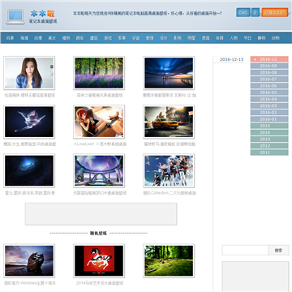Go to the 节日 category
Screen dimensions: 292x292
pyautogui.click(x=247, y=38)
